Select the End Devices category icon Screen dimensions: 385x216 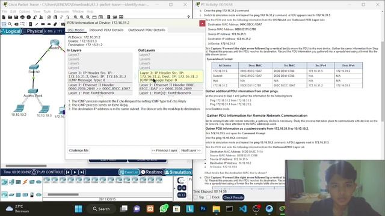tap(11, 182)
